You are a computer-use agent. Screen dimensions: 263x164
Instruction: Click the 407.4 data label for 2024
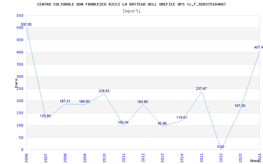258,47
